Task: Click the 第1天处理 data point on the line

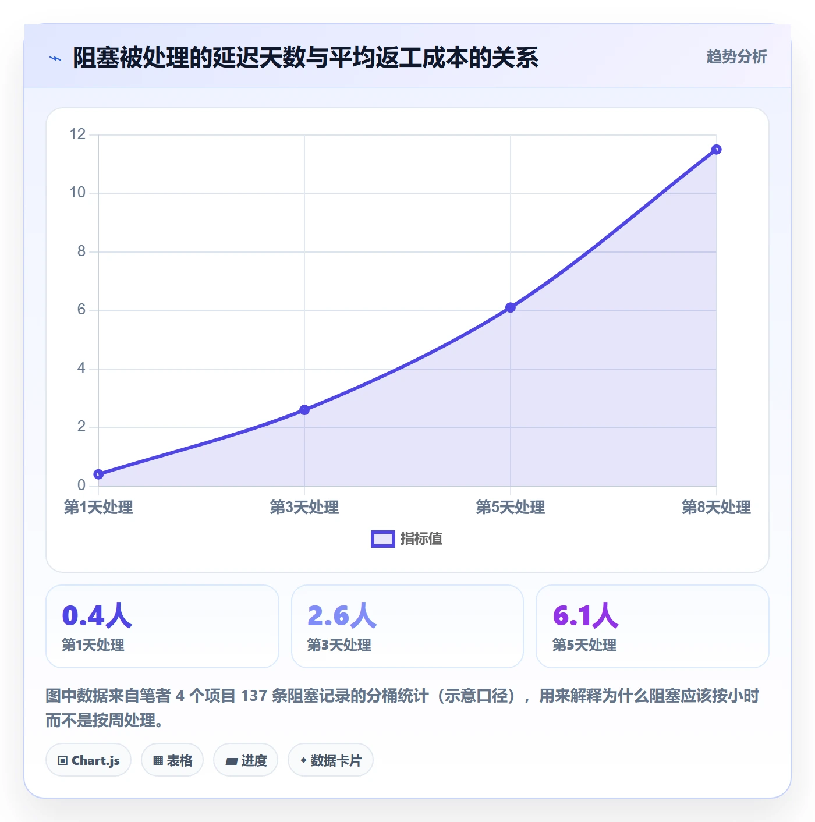Action: click(x=99, y=474)
